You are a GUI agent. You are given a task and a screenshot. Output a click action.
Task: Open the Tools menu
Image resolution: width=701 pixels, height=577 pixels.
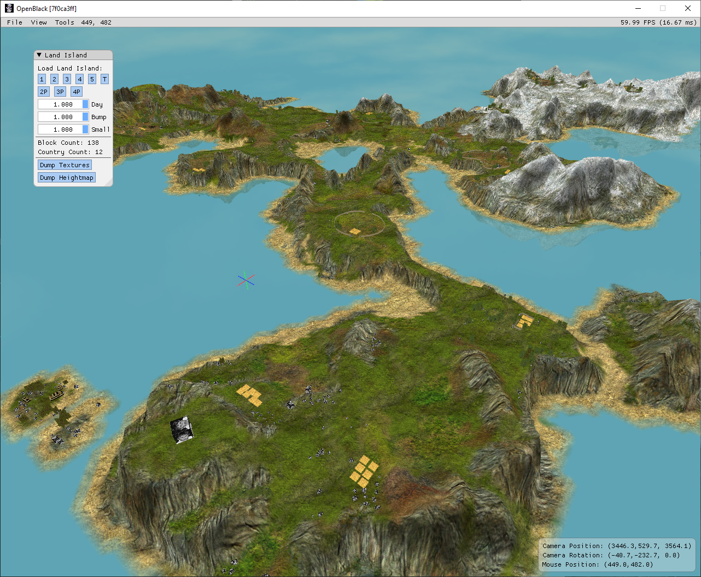coord(65,22)
